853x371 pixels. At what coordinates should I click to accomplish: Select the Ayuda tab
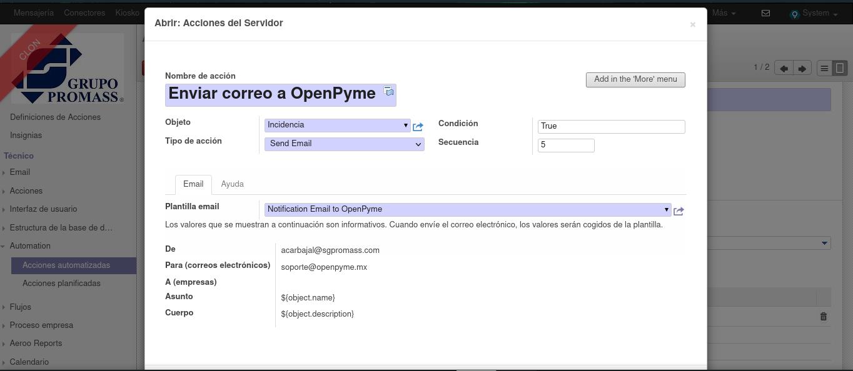pyautogui.click(x=232, y=184)
